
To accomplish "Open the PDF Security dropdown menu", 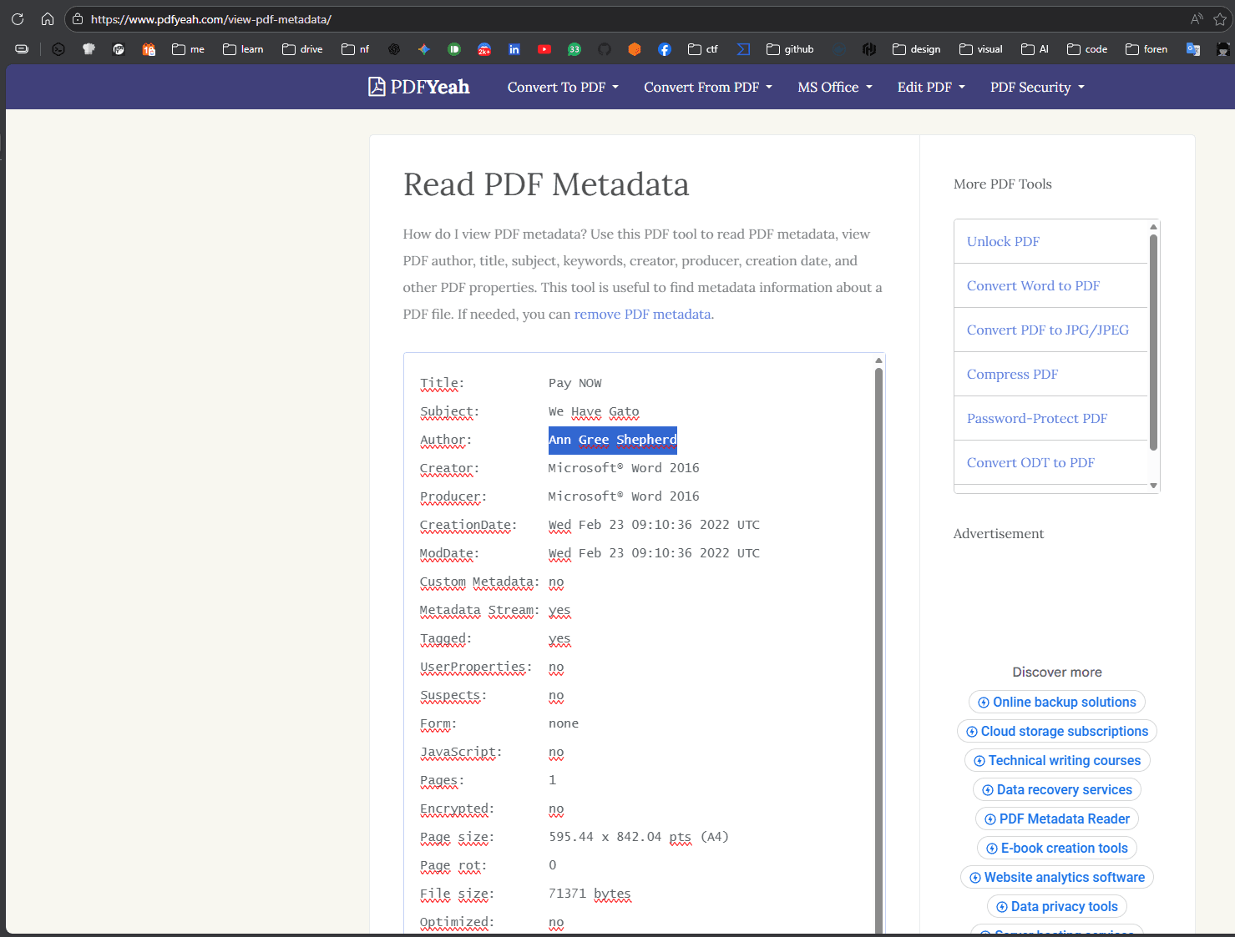I will [1037, 87].
